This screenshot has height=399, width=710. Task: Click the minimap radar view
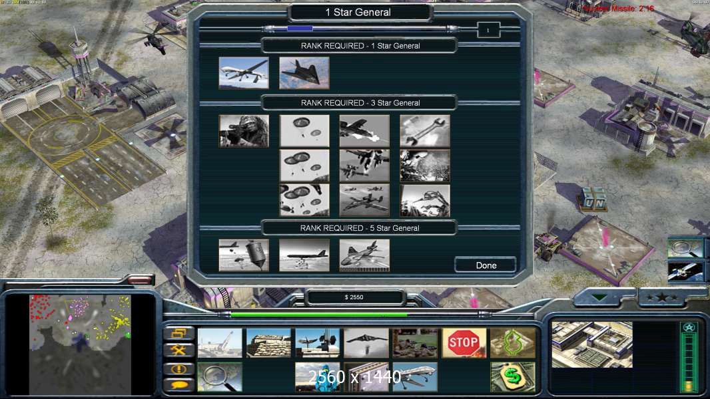80,344
